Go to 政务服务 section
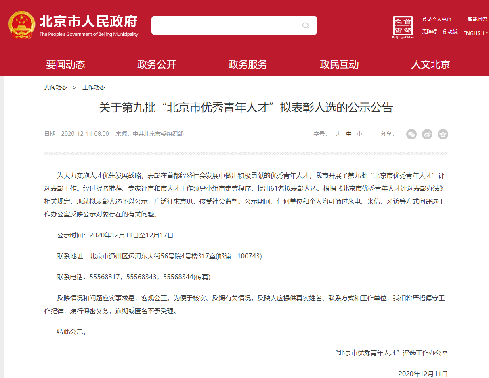Screen dimensions: 489x378 (248, 64)
